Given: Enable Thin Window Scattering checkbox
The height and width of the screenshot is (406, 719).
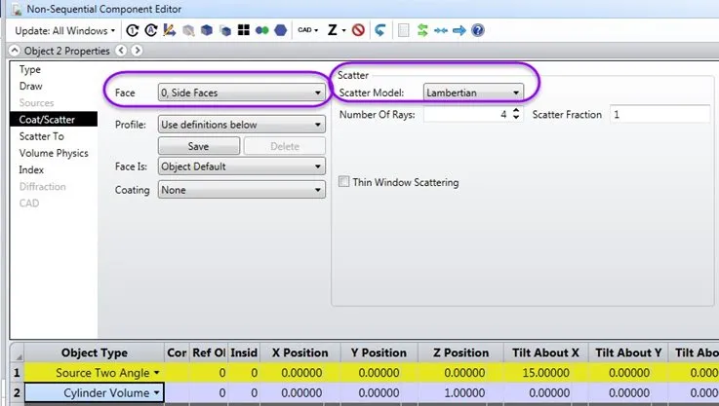Looking at the screenshot, I should coord(343,182).
